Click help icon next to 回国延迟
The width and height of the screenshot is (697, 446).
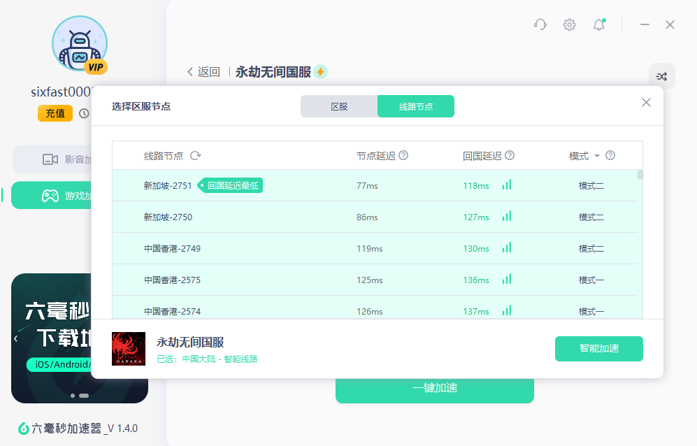pyautogui.click(x=510, y=156)
